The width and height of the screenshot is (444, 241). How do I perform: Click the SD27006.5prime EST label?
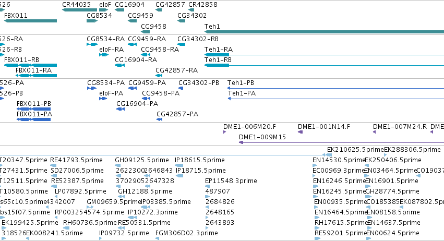tap(77, 171)
